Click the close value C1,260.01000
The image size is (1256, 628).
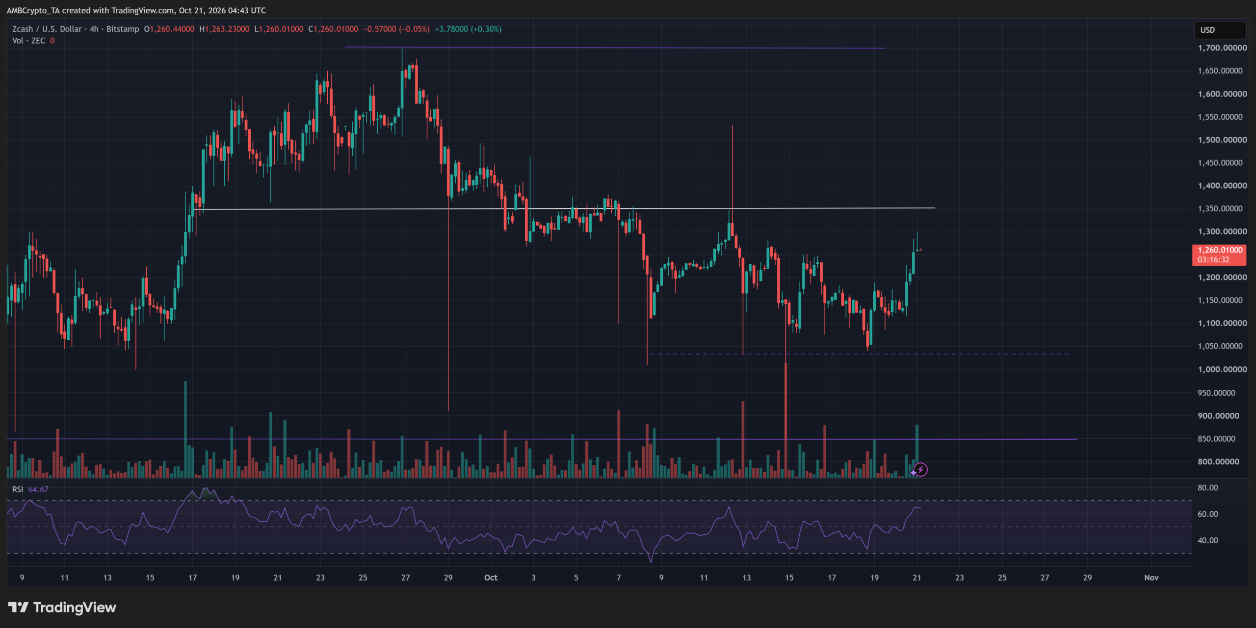pyautogui.click(x=333, y=29)
